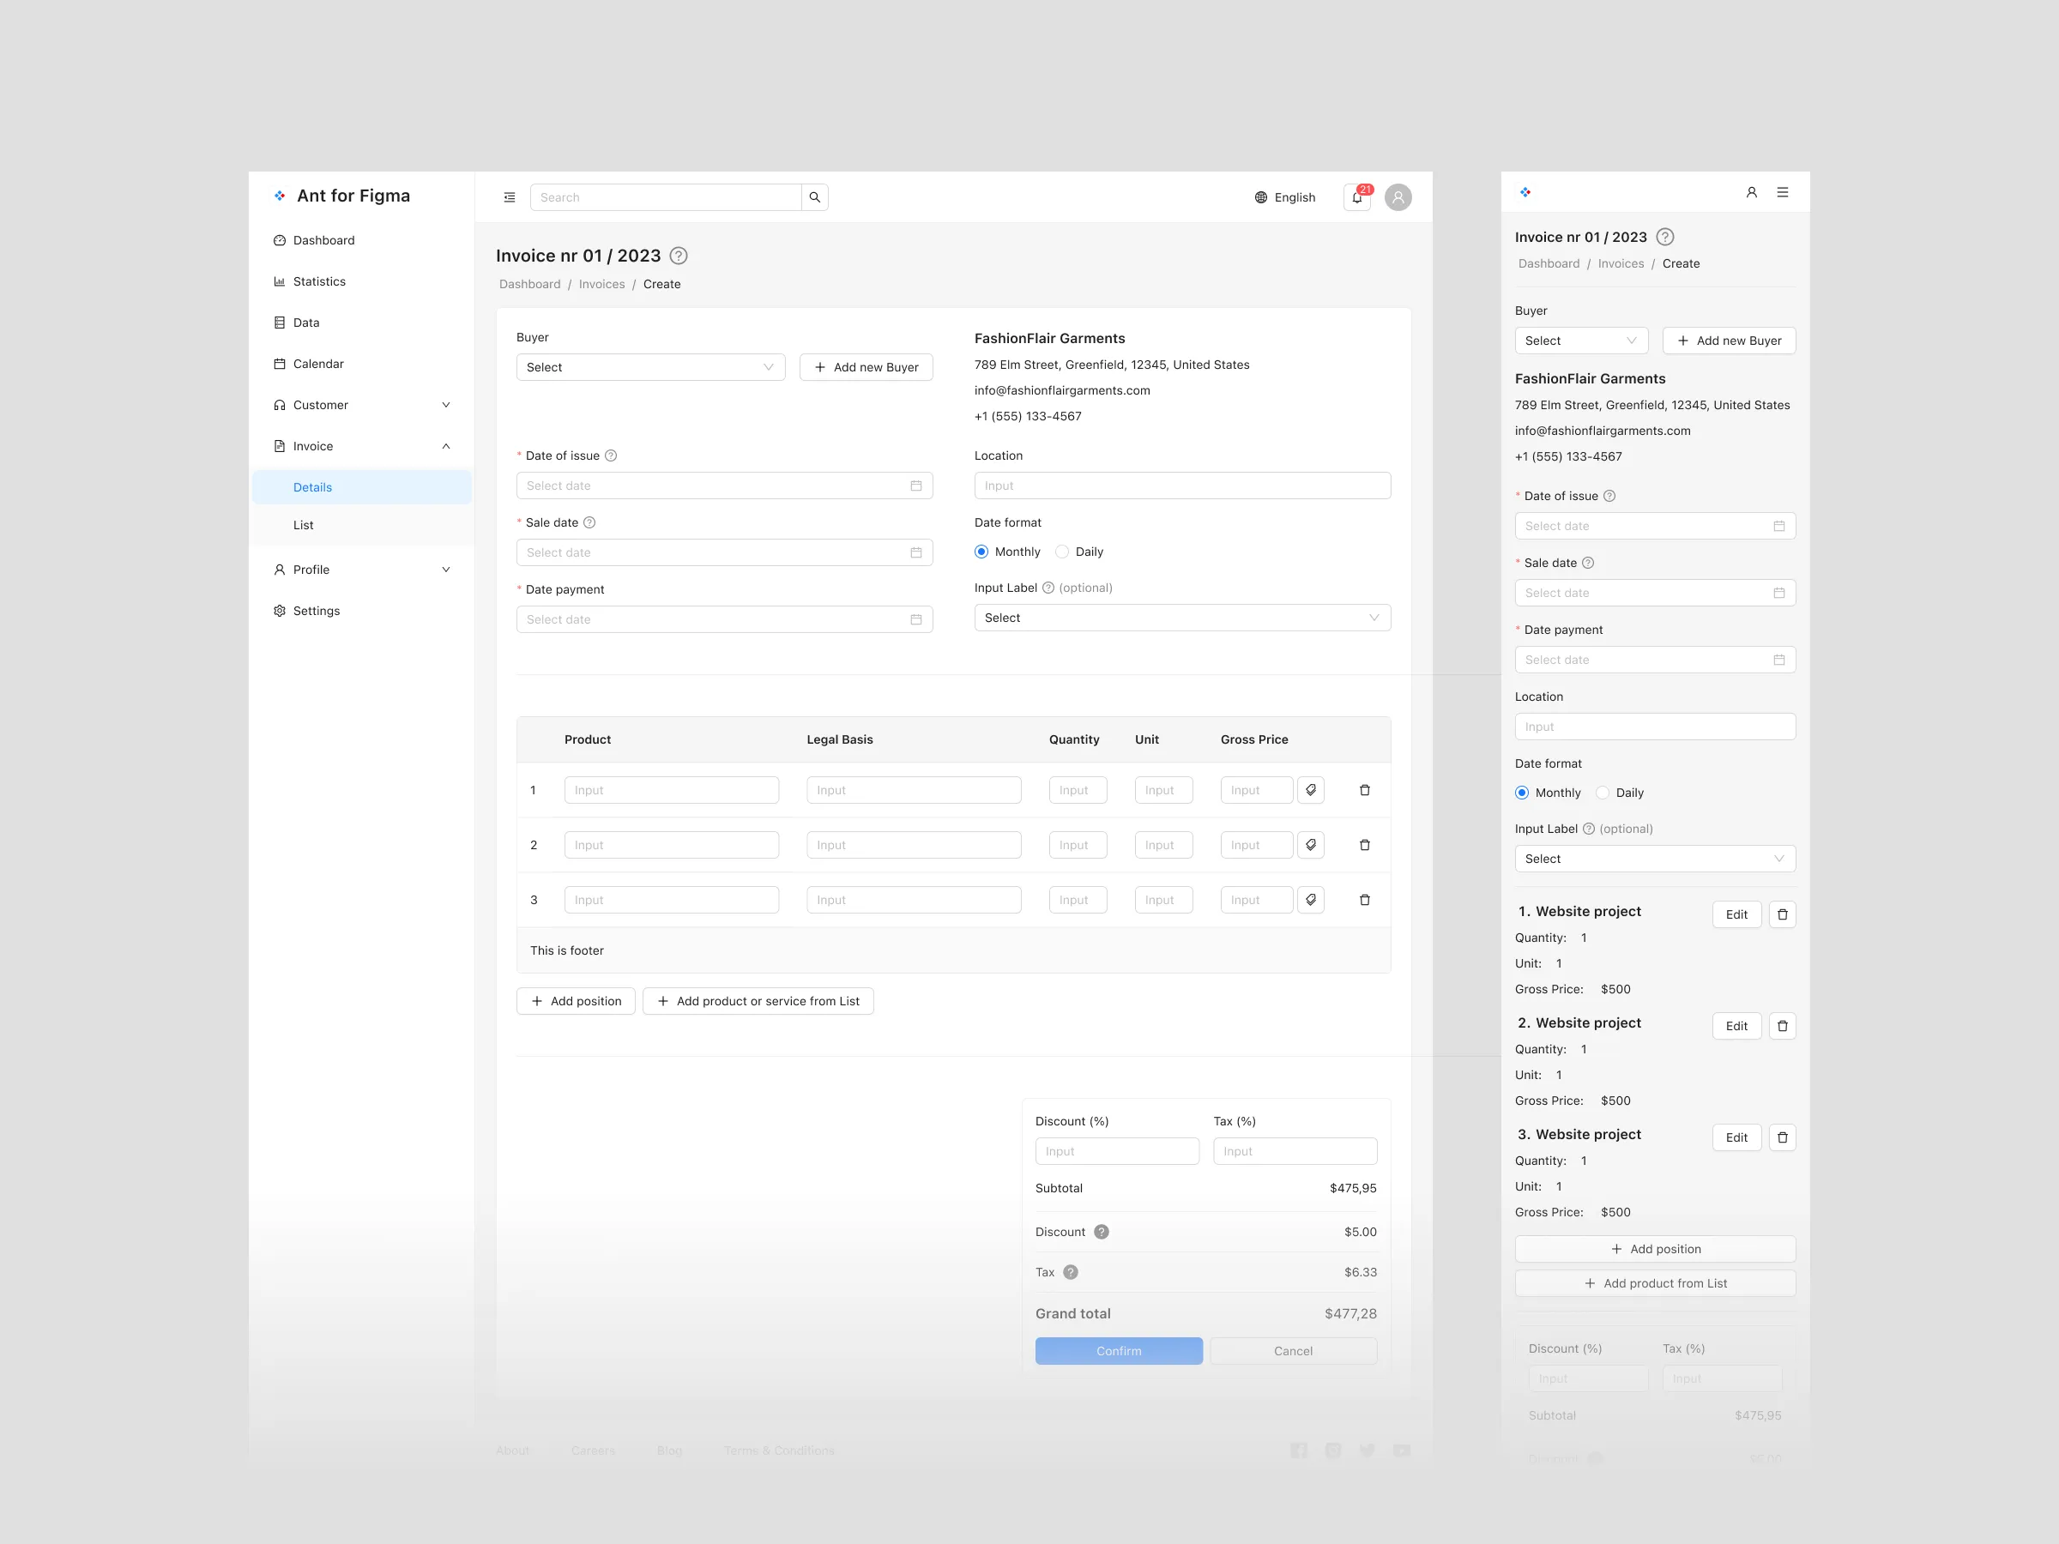Open the Input Label Select dropdown
2059x1544 pixels.
tap(1181, 617)
